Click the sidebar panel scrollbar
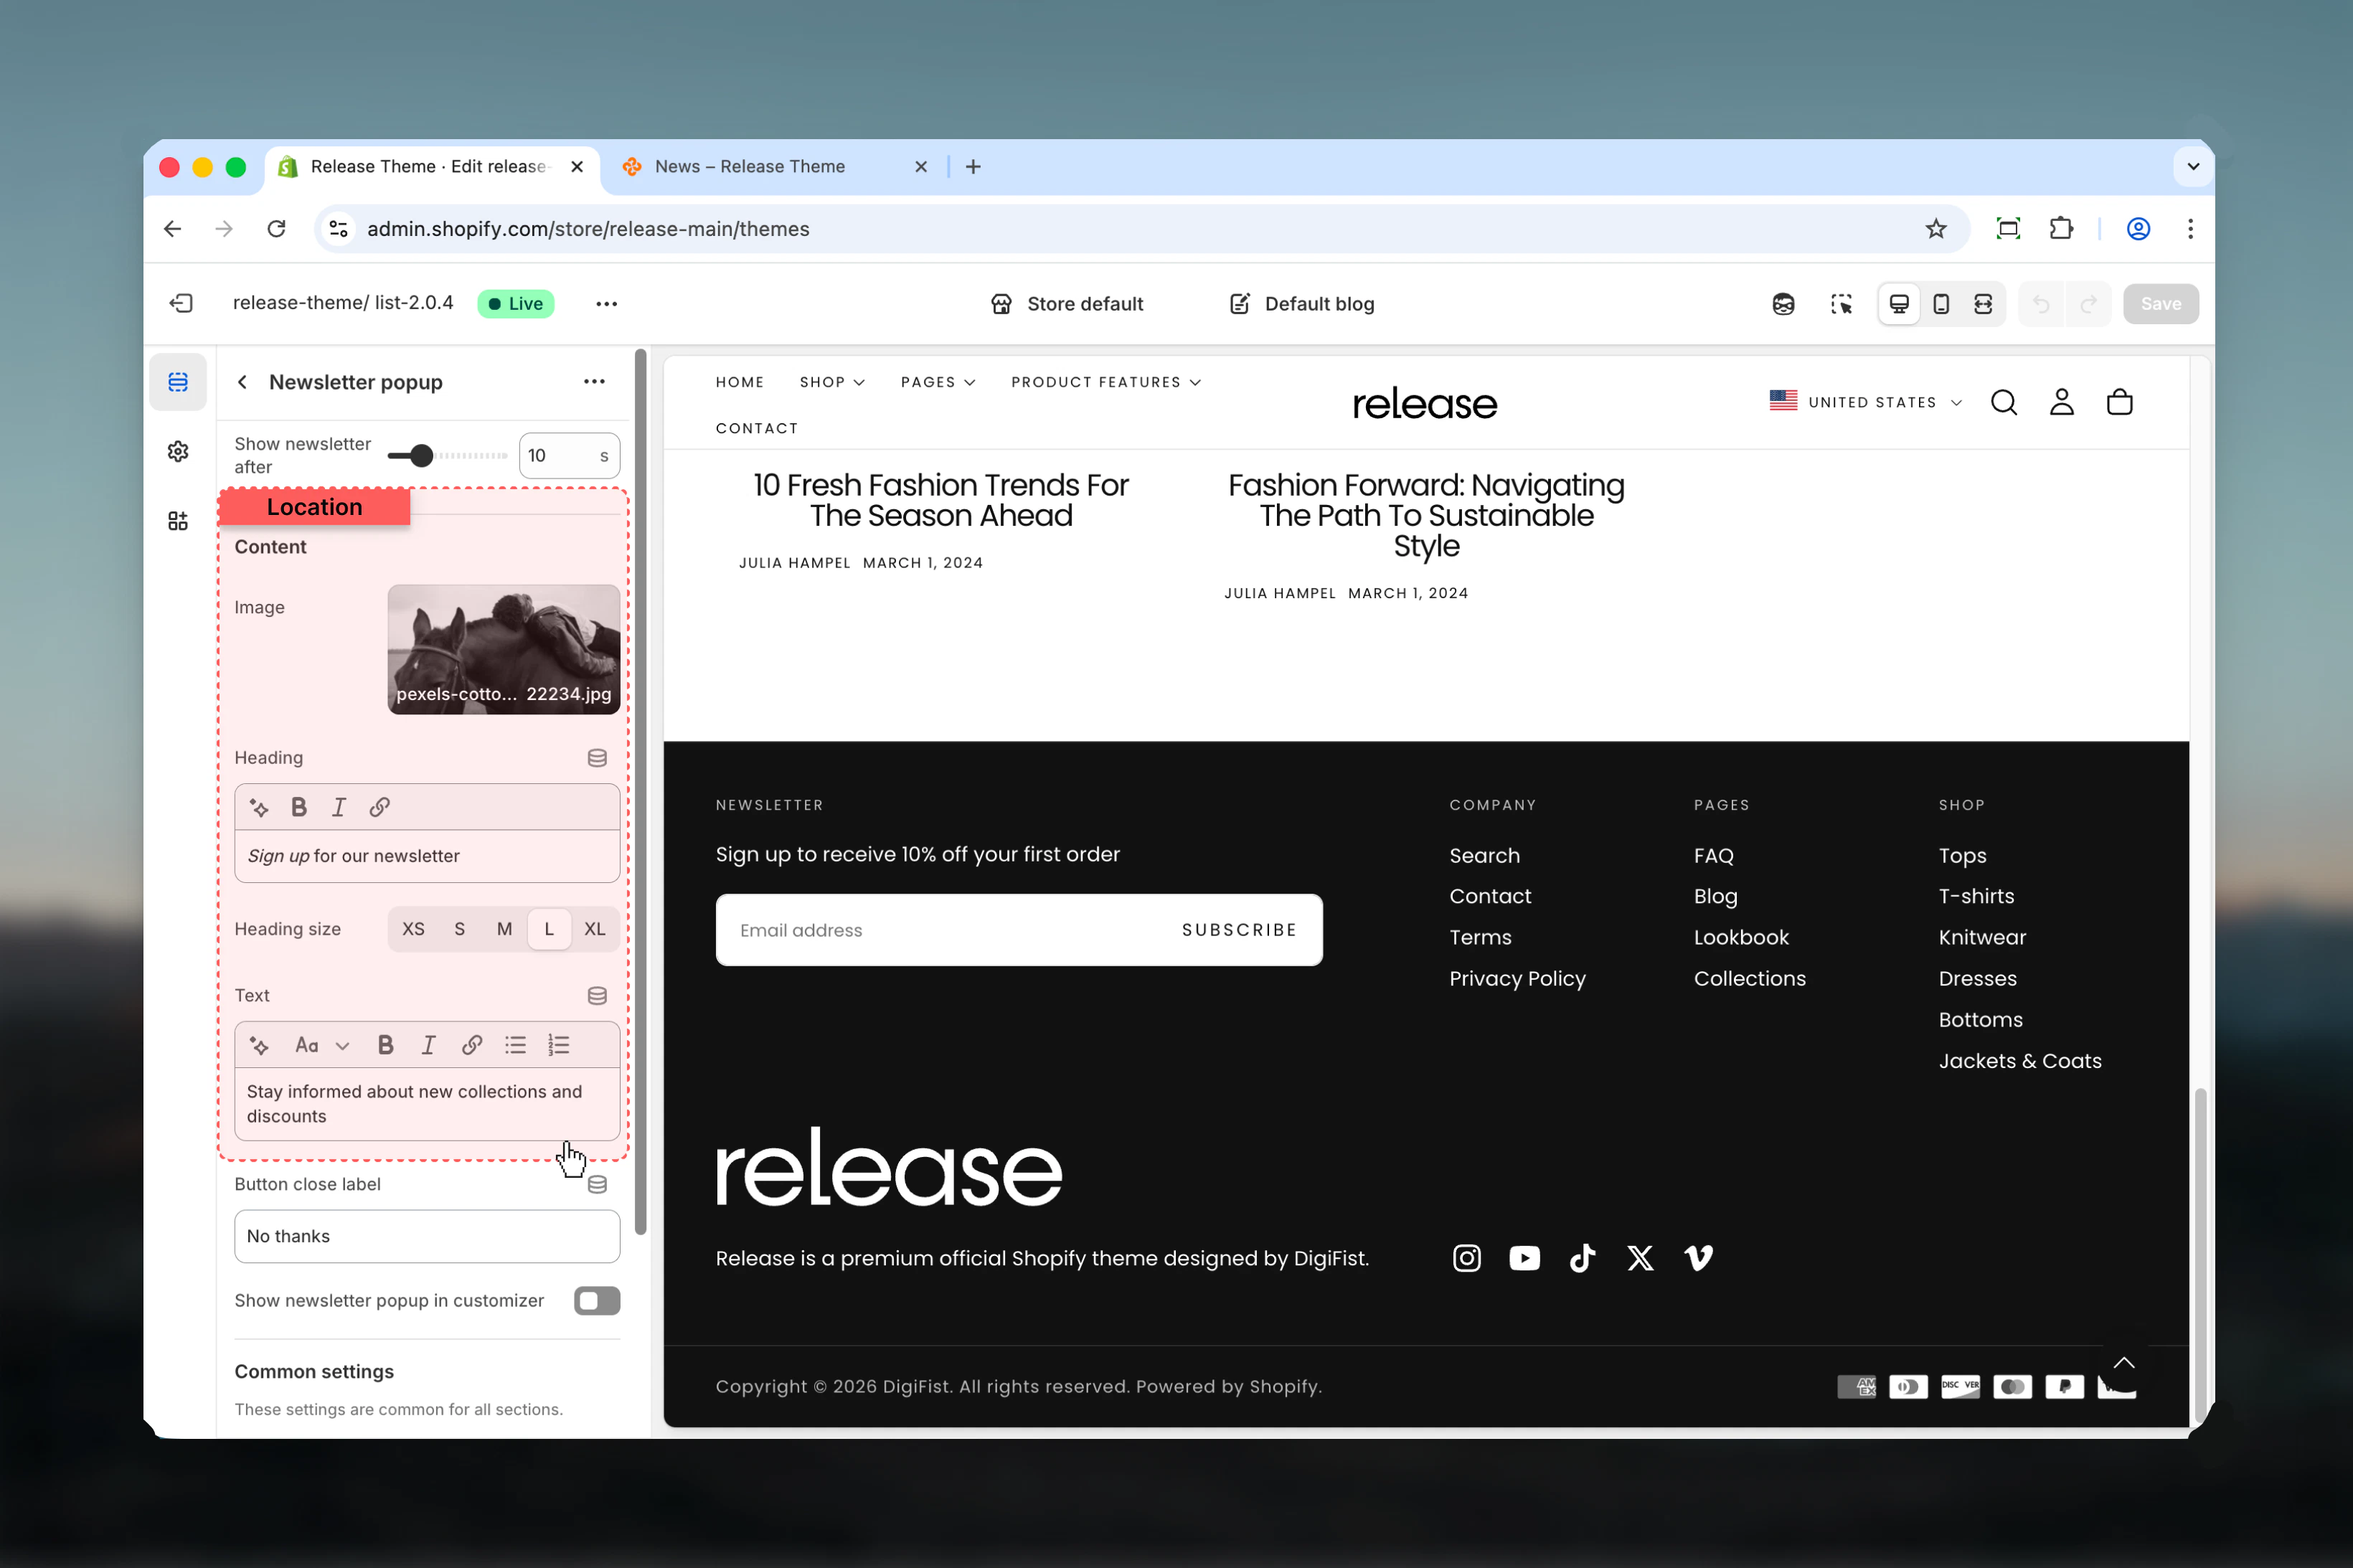The height and width of the screenshot is (1568, 2353). [x=641, y=792]
